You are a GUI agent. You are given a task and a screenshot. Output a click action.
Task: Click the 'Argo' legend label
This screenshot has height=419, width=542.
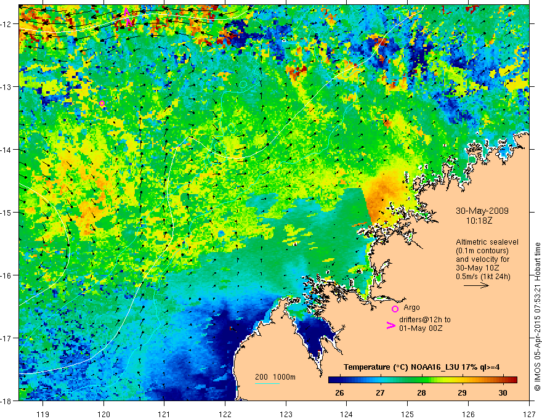[411, 307]
